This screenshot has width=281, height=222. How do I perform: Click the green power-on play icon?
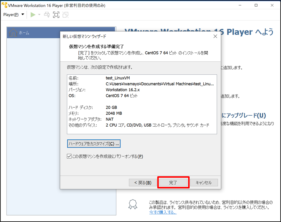tap(33, 15)
